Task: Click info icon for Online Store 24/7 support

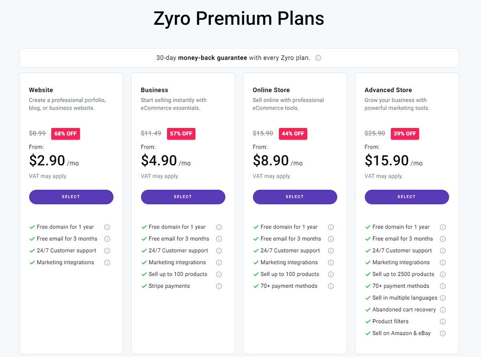Action: 331,251
